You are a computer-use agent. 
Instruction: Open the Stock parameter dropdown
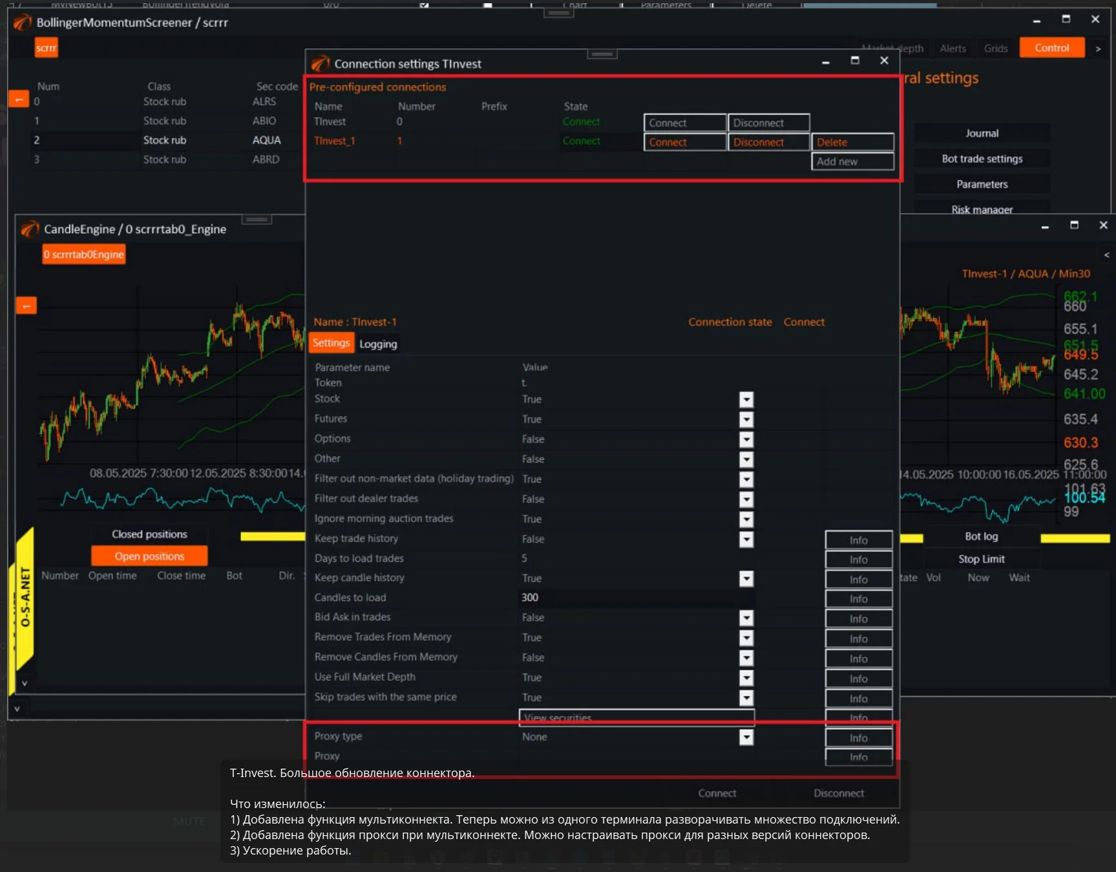click(746, 400)
